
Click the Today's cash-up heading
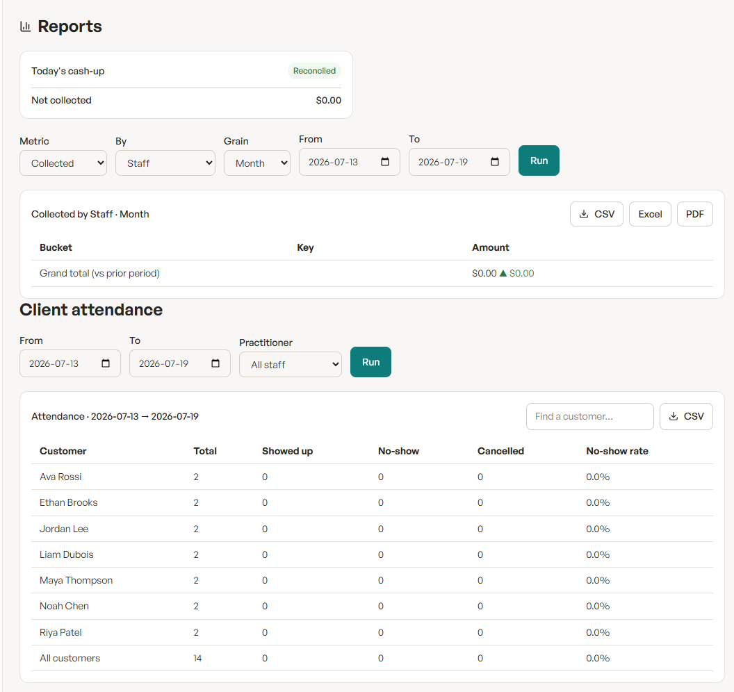pos(68,71)
